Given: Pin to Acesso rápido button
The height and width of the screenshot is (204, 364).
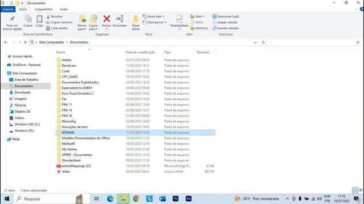Looking at the screenshot, I should click(x=12, y=23).
